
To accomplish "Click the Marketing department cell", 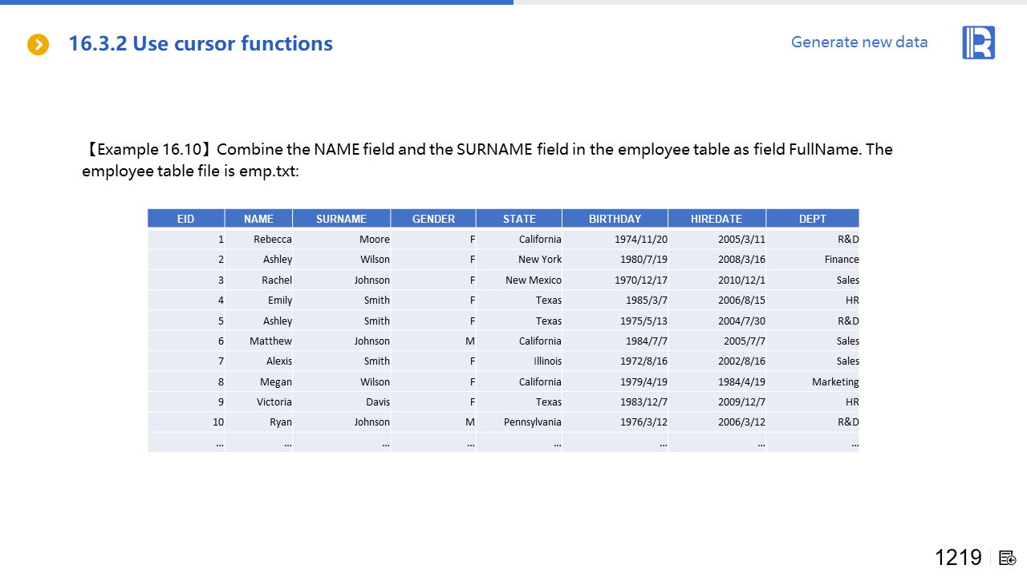I will pos(834,382).
